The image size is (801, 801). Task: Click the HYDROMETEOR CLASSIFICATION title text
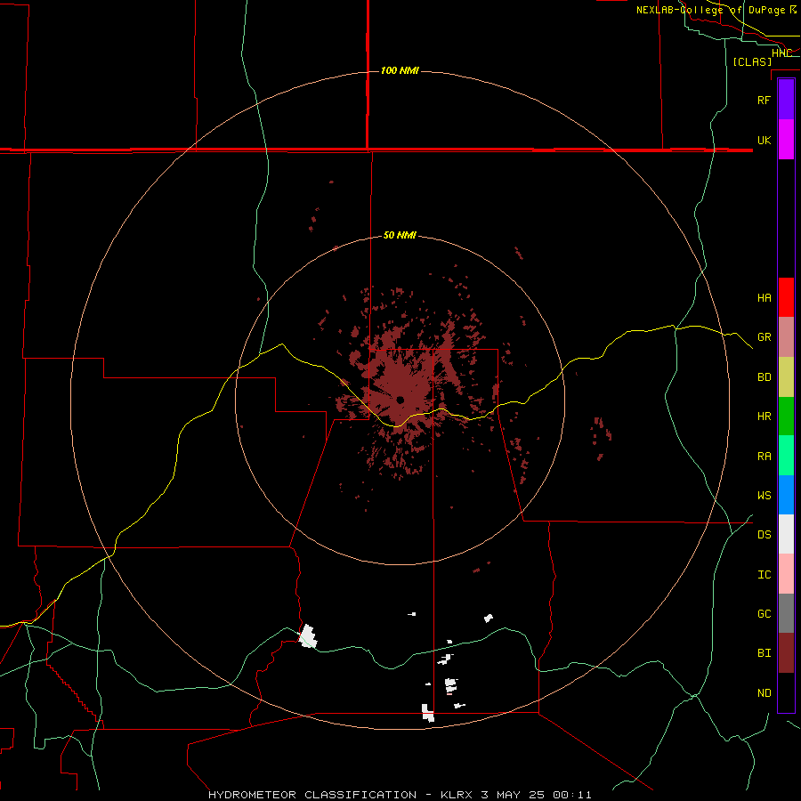pyautogui.click(x=312, y=795)
